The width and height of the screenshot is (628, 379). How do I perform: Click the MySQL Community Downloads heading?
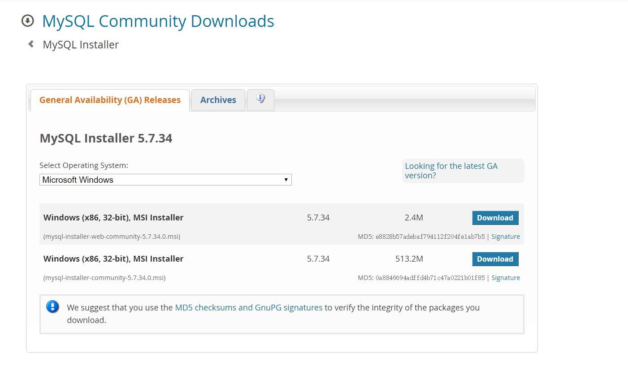158,21
